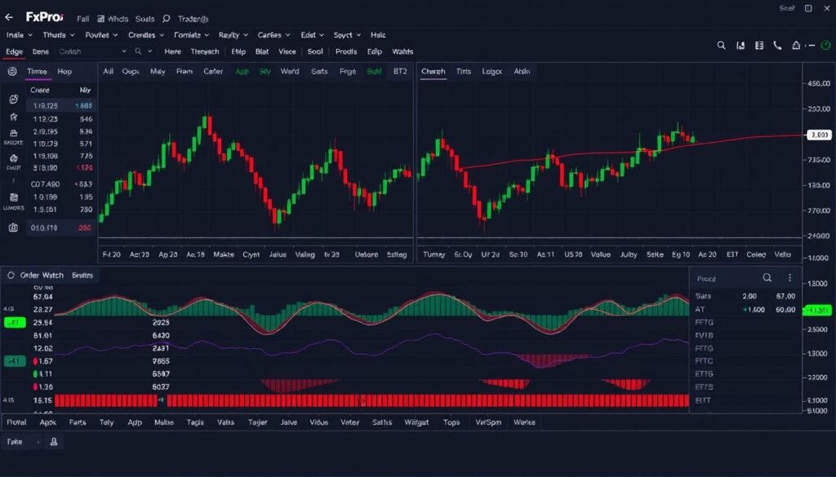This screenshot has width=836, height=477.
Task: Expand the chevron beside the Edge search field
Action: [x=124, y=51]
